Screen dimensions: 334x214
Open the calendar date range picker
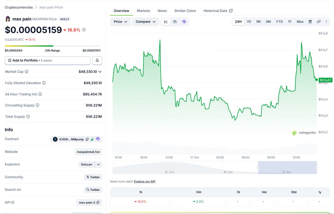tap(310, 22)
